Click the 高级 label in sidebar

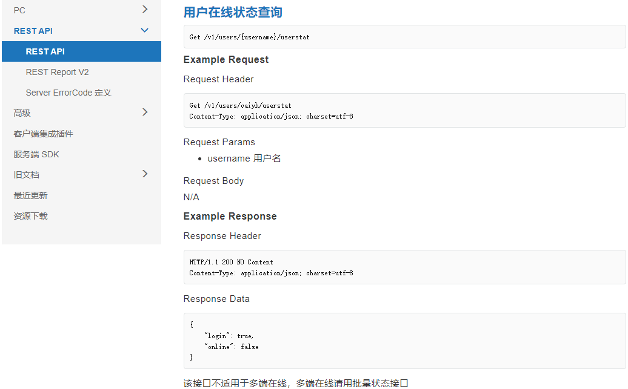(22, 113)
